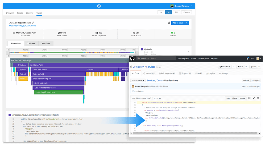
Task: Click the Add to issue button
Action: point(178,23)
